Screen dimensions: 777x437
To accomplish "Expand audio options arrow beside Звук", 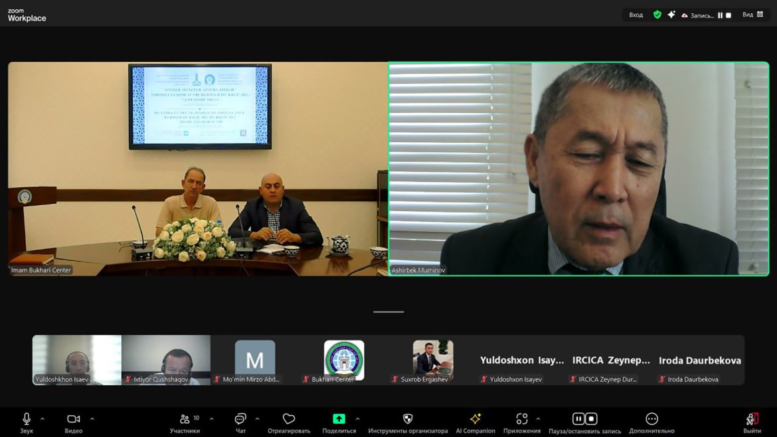I will point(43,418).
